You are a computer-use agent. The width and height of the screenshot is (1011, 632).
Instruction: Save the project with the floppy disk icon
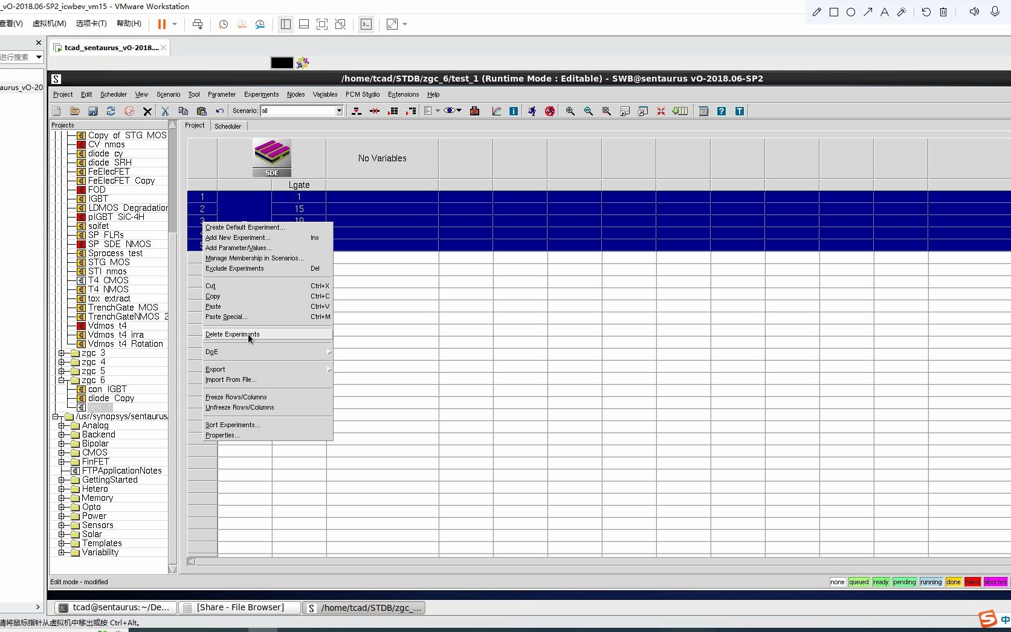tap(93, 111)
